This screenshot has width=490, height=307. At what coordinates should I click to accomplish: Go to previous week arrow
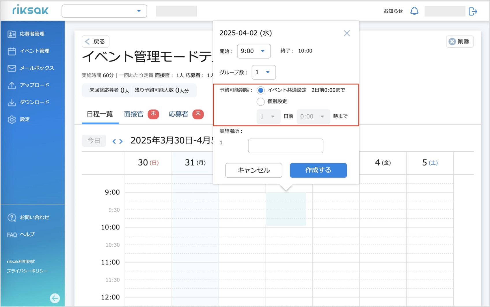pyautogui.click(x=114, y=141)
